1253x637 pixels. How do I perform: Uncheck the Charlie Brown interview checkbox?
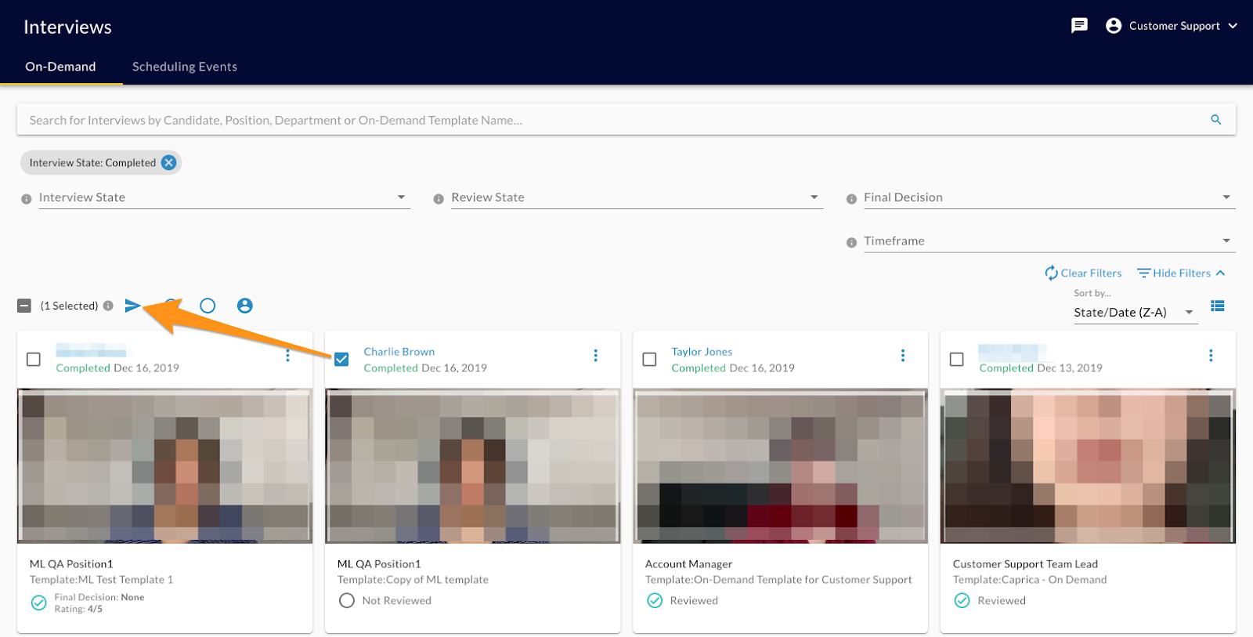click(x=341, y=359)
